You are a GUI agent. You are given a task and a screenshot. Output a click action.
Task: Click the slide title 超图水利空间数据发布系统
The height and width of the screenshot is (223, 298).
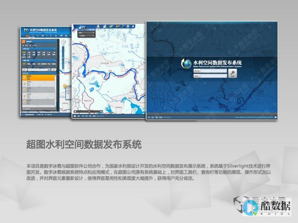pos(84,144)
